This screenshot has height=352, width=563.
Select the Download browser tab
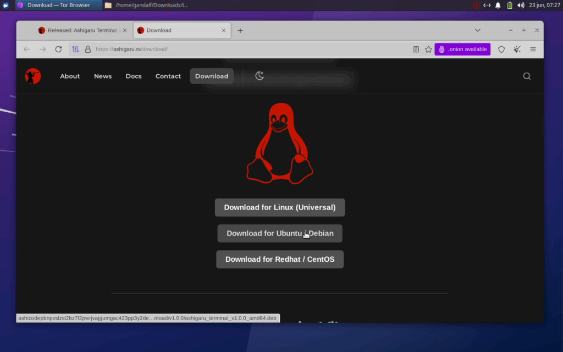pyautogui.click(x=182, y=31)
